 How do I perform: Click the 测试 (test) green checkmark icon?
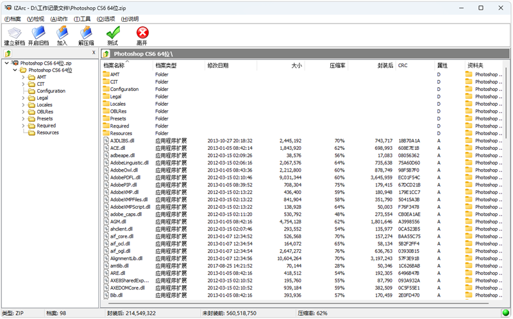pyautogui.click(x=113, y=33)
